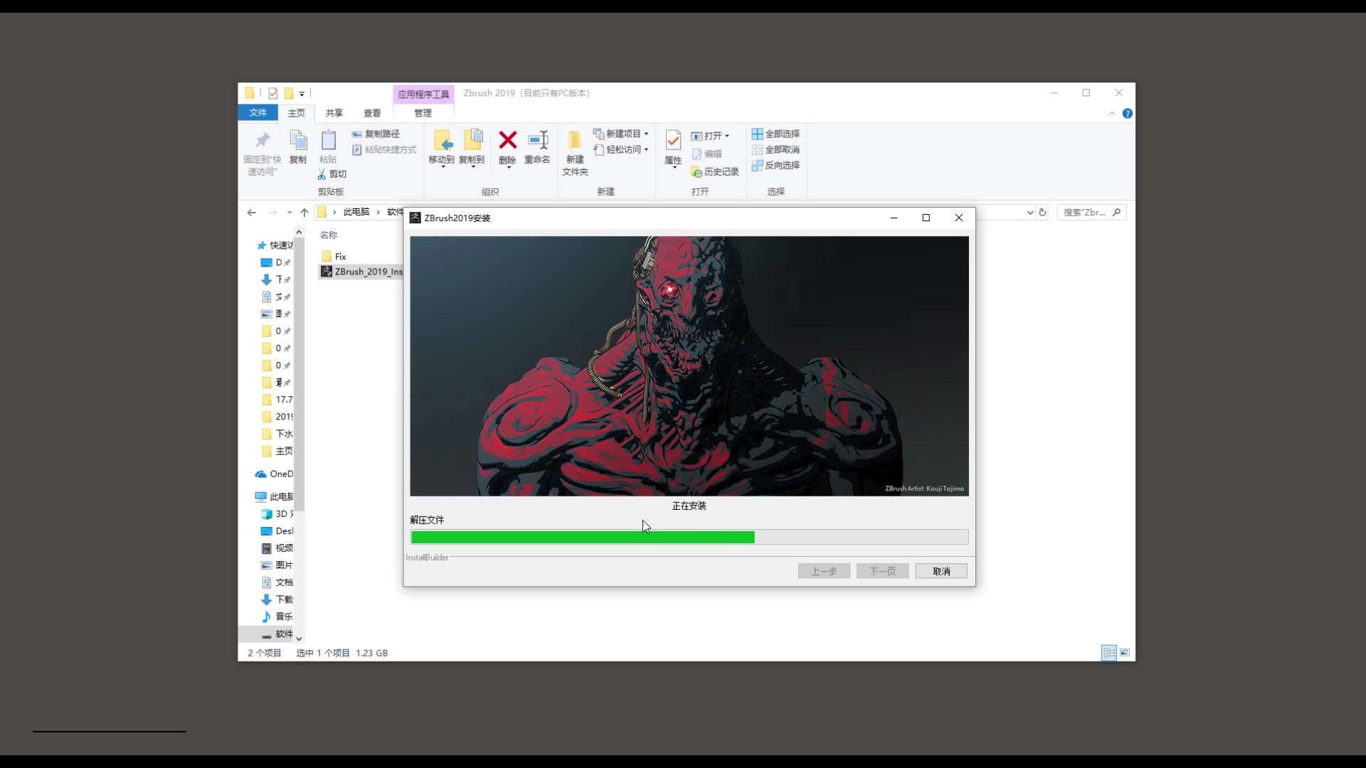Switch to details view in status bar
This screenshot has width=1366, height=768.
(1109, 653)
